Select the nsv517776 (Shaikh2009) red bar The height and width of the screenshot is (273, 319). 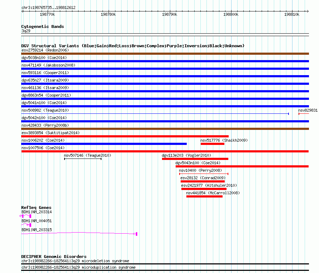pyautogui.click(x=213, y=144)
